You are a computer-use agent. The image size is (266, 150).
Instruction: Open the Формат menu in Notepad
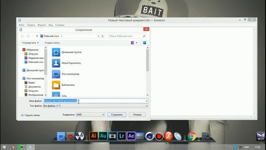tap(42, 25)
